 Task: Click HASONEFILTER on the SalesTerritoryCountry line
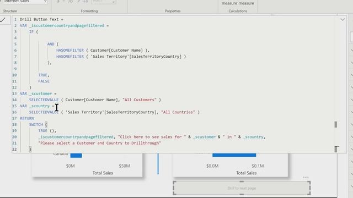pyautogui.click(x=70, y=56)
